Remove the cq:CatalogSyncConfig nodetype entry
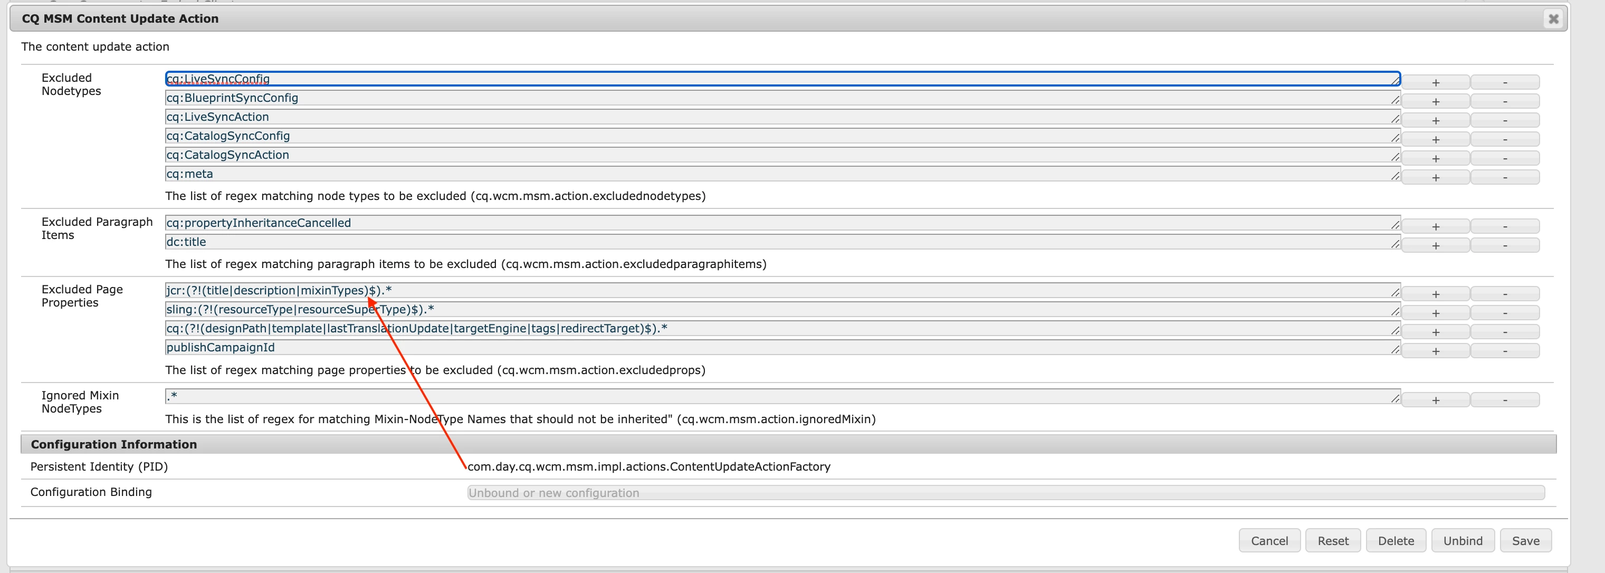 click(1505, 139)
